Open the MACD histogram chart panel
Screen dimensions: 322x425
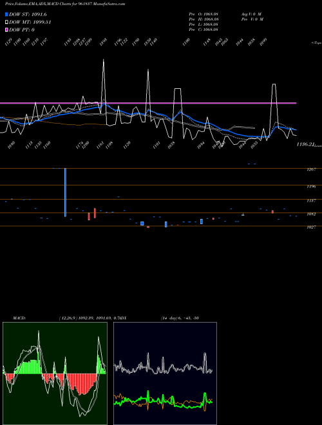click(55, 373)
